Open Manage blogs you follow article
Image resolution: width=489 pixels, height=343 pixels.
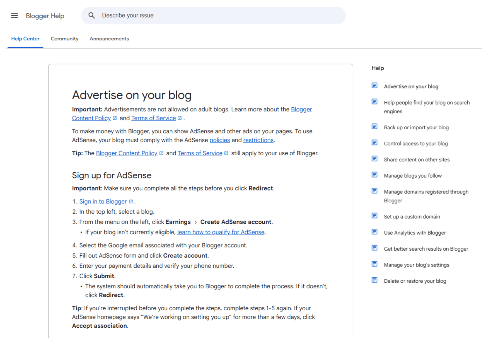(413, 176)
